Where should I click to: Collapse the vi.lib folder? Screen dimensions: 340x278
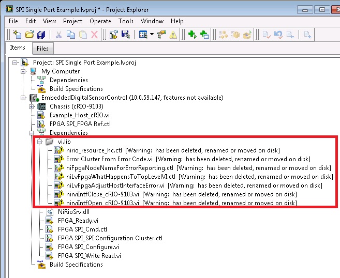tap(40, 142)
